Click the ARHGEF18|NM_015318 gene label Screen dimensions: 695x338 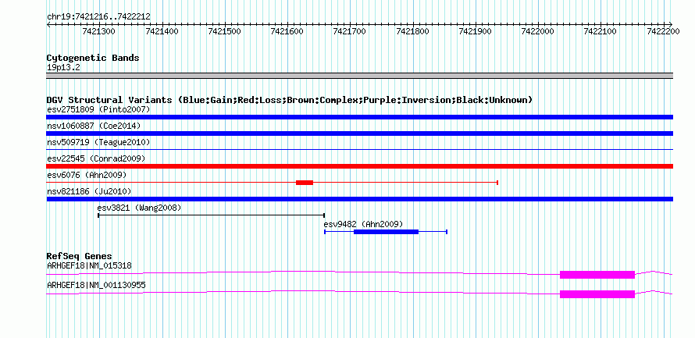pyautogui.click(x=89, y=265)
